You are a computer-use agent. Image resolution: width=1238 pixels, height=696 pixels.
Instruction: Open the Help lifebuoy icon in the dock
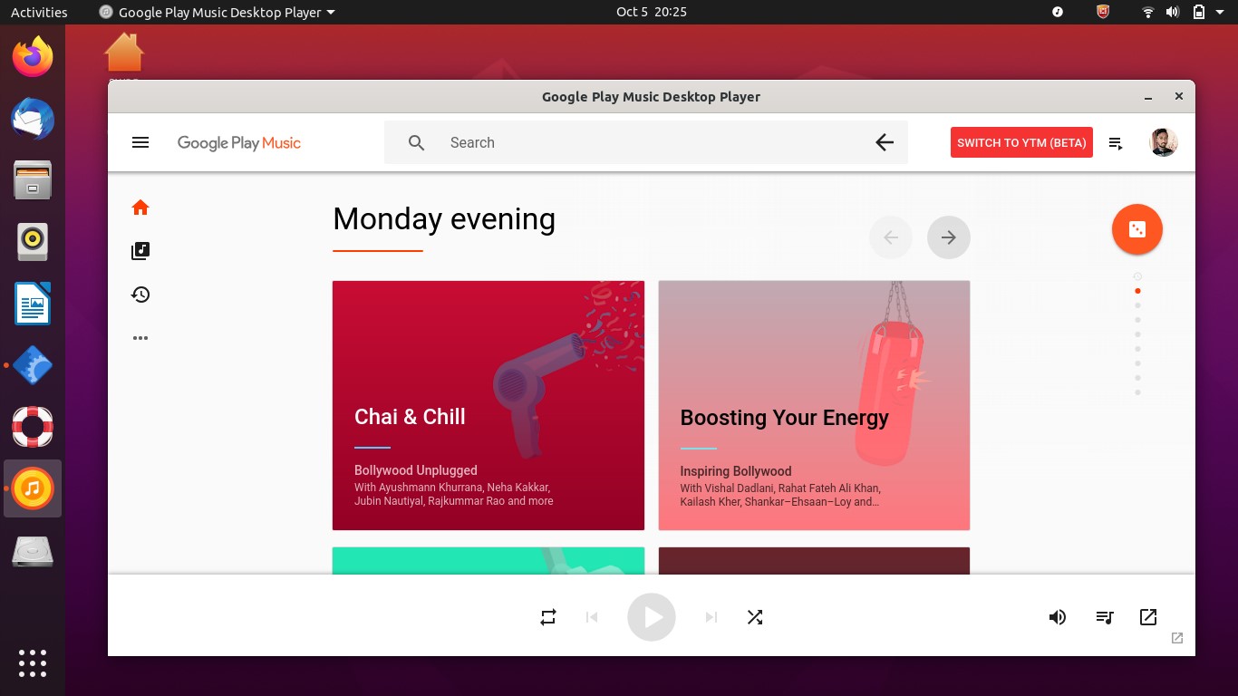[x=33, y=427]
